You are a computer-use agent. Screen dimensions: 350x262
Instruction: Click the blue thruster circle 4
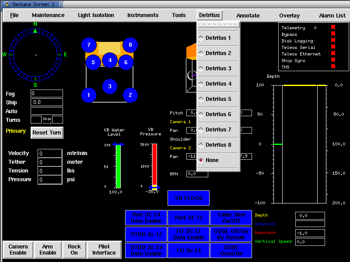[110, 60]
